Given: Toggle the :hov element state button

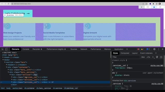Looking at the screenshot, I should coord(143,57).
